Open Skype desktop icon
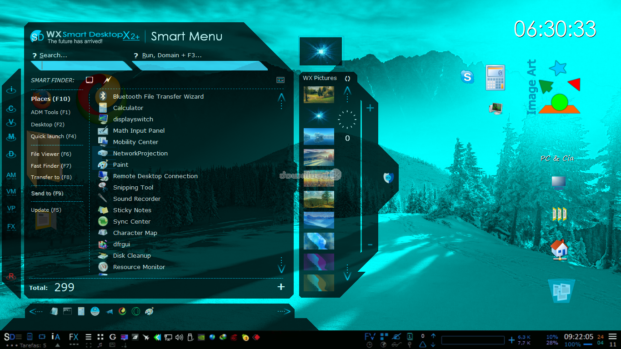The width and height of the screenshot is (621, 349). coord(467,77)
